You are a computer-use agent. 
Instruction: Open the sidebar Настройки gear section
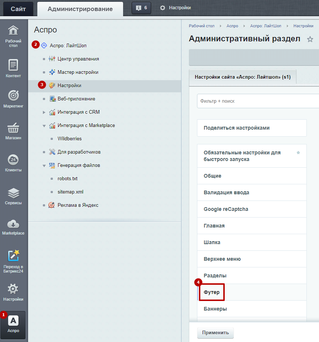13,292
